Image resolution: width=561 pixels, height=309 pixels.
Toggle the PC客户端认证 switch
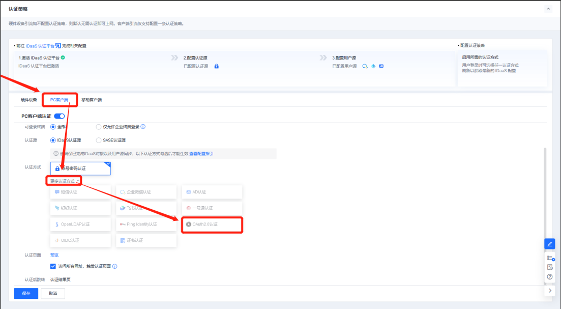(x=59, y=116)
